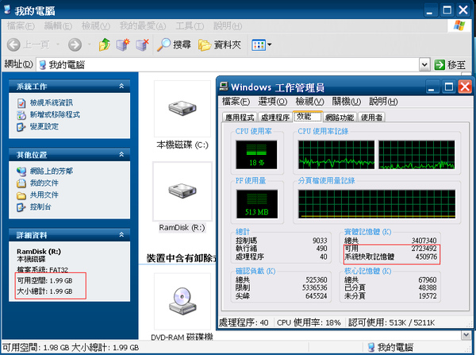Viewport: 476px width, 355px height.
Task: Collapse the 其他位置 panel
Action: point(121,155)
